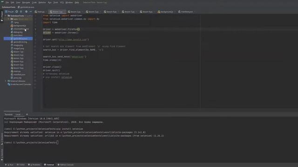Viewport: 298px width, 167px height.
Task: Click the SeleniumTests breadcrumb in navigation bar
Action: tap(8, 7)
